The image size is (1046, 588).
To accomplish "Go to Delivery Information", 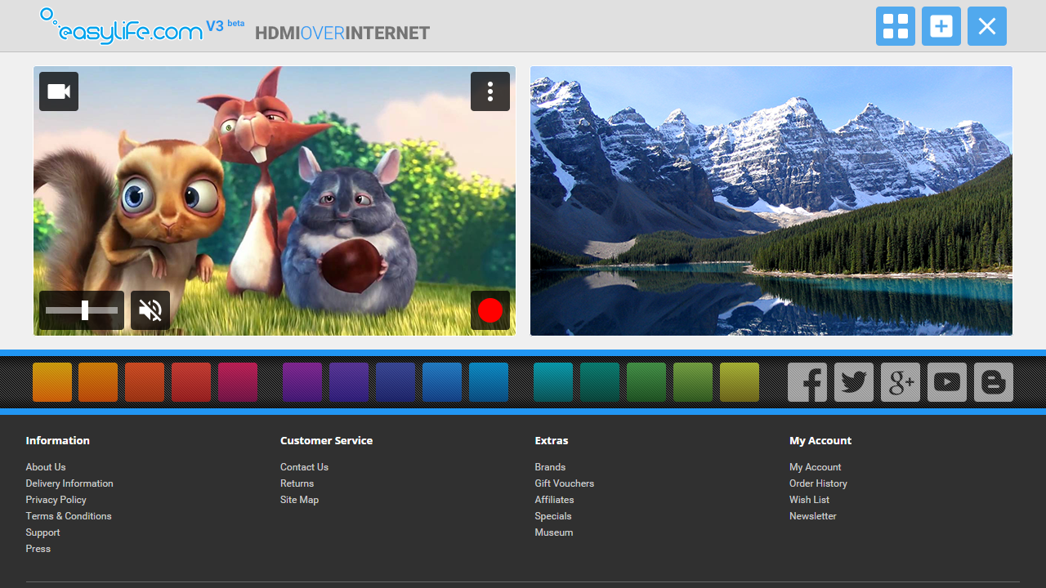I will point(69,483).
